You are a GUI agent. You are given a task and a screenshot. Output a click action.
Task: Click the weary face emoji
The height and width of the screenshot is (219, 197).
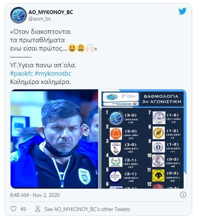(81, 48)
